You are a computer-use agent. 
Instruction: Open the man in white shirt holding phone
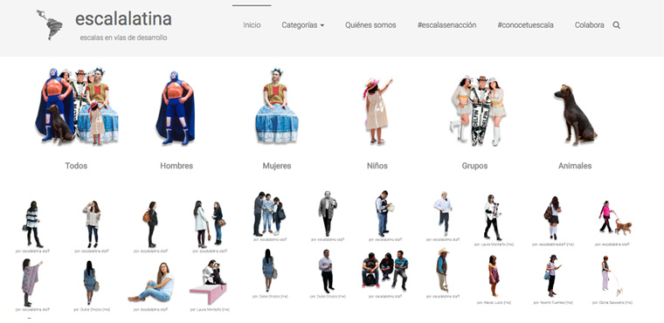click(x=327, y=271)
